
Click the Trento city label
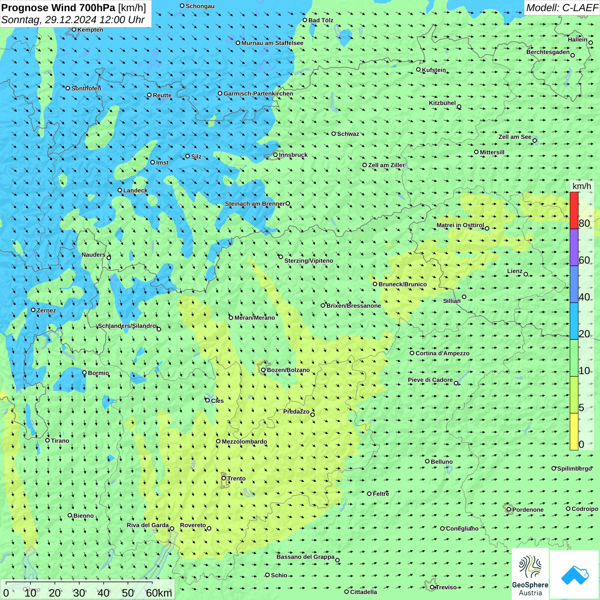click(x=237, y=478)
